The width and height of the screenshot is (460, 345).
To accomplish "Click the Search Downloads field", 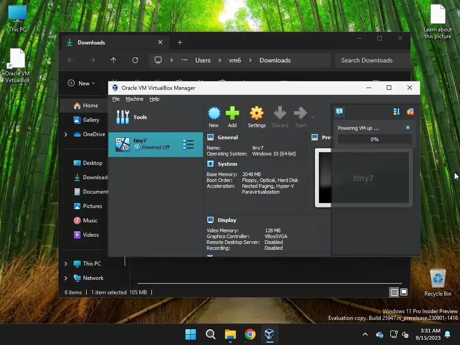I will tap(372, 60).
